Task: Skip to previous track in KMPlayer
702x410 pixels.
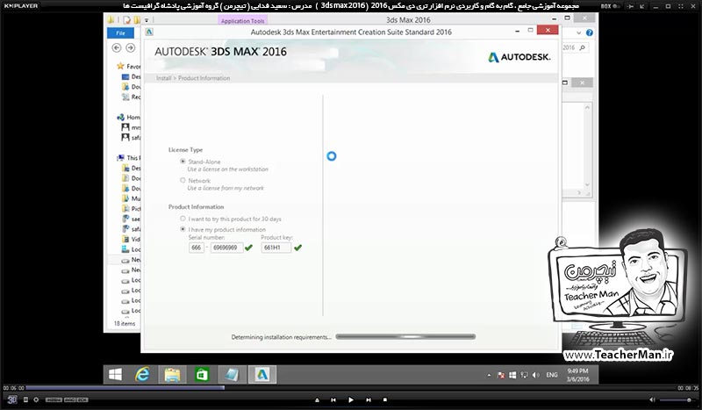Action: point(333,399)
